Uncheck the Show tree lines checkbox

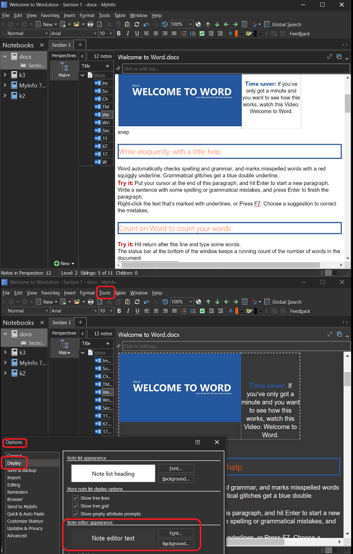pyautogui.click(x=75, y=498)
